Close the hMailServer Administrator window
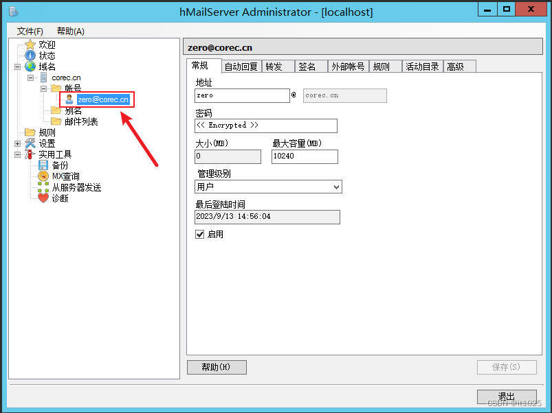552x413 pixels. [531, 9]
